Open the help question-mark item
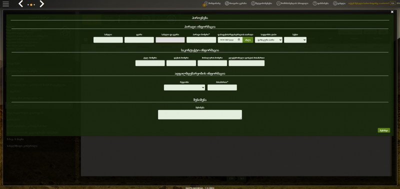400x189 pixels. 320,3
